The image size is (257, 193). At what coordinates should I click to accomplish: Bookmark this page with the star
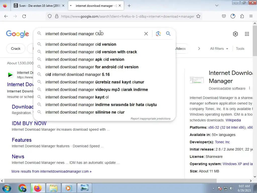[x=198, y=16]
